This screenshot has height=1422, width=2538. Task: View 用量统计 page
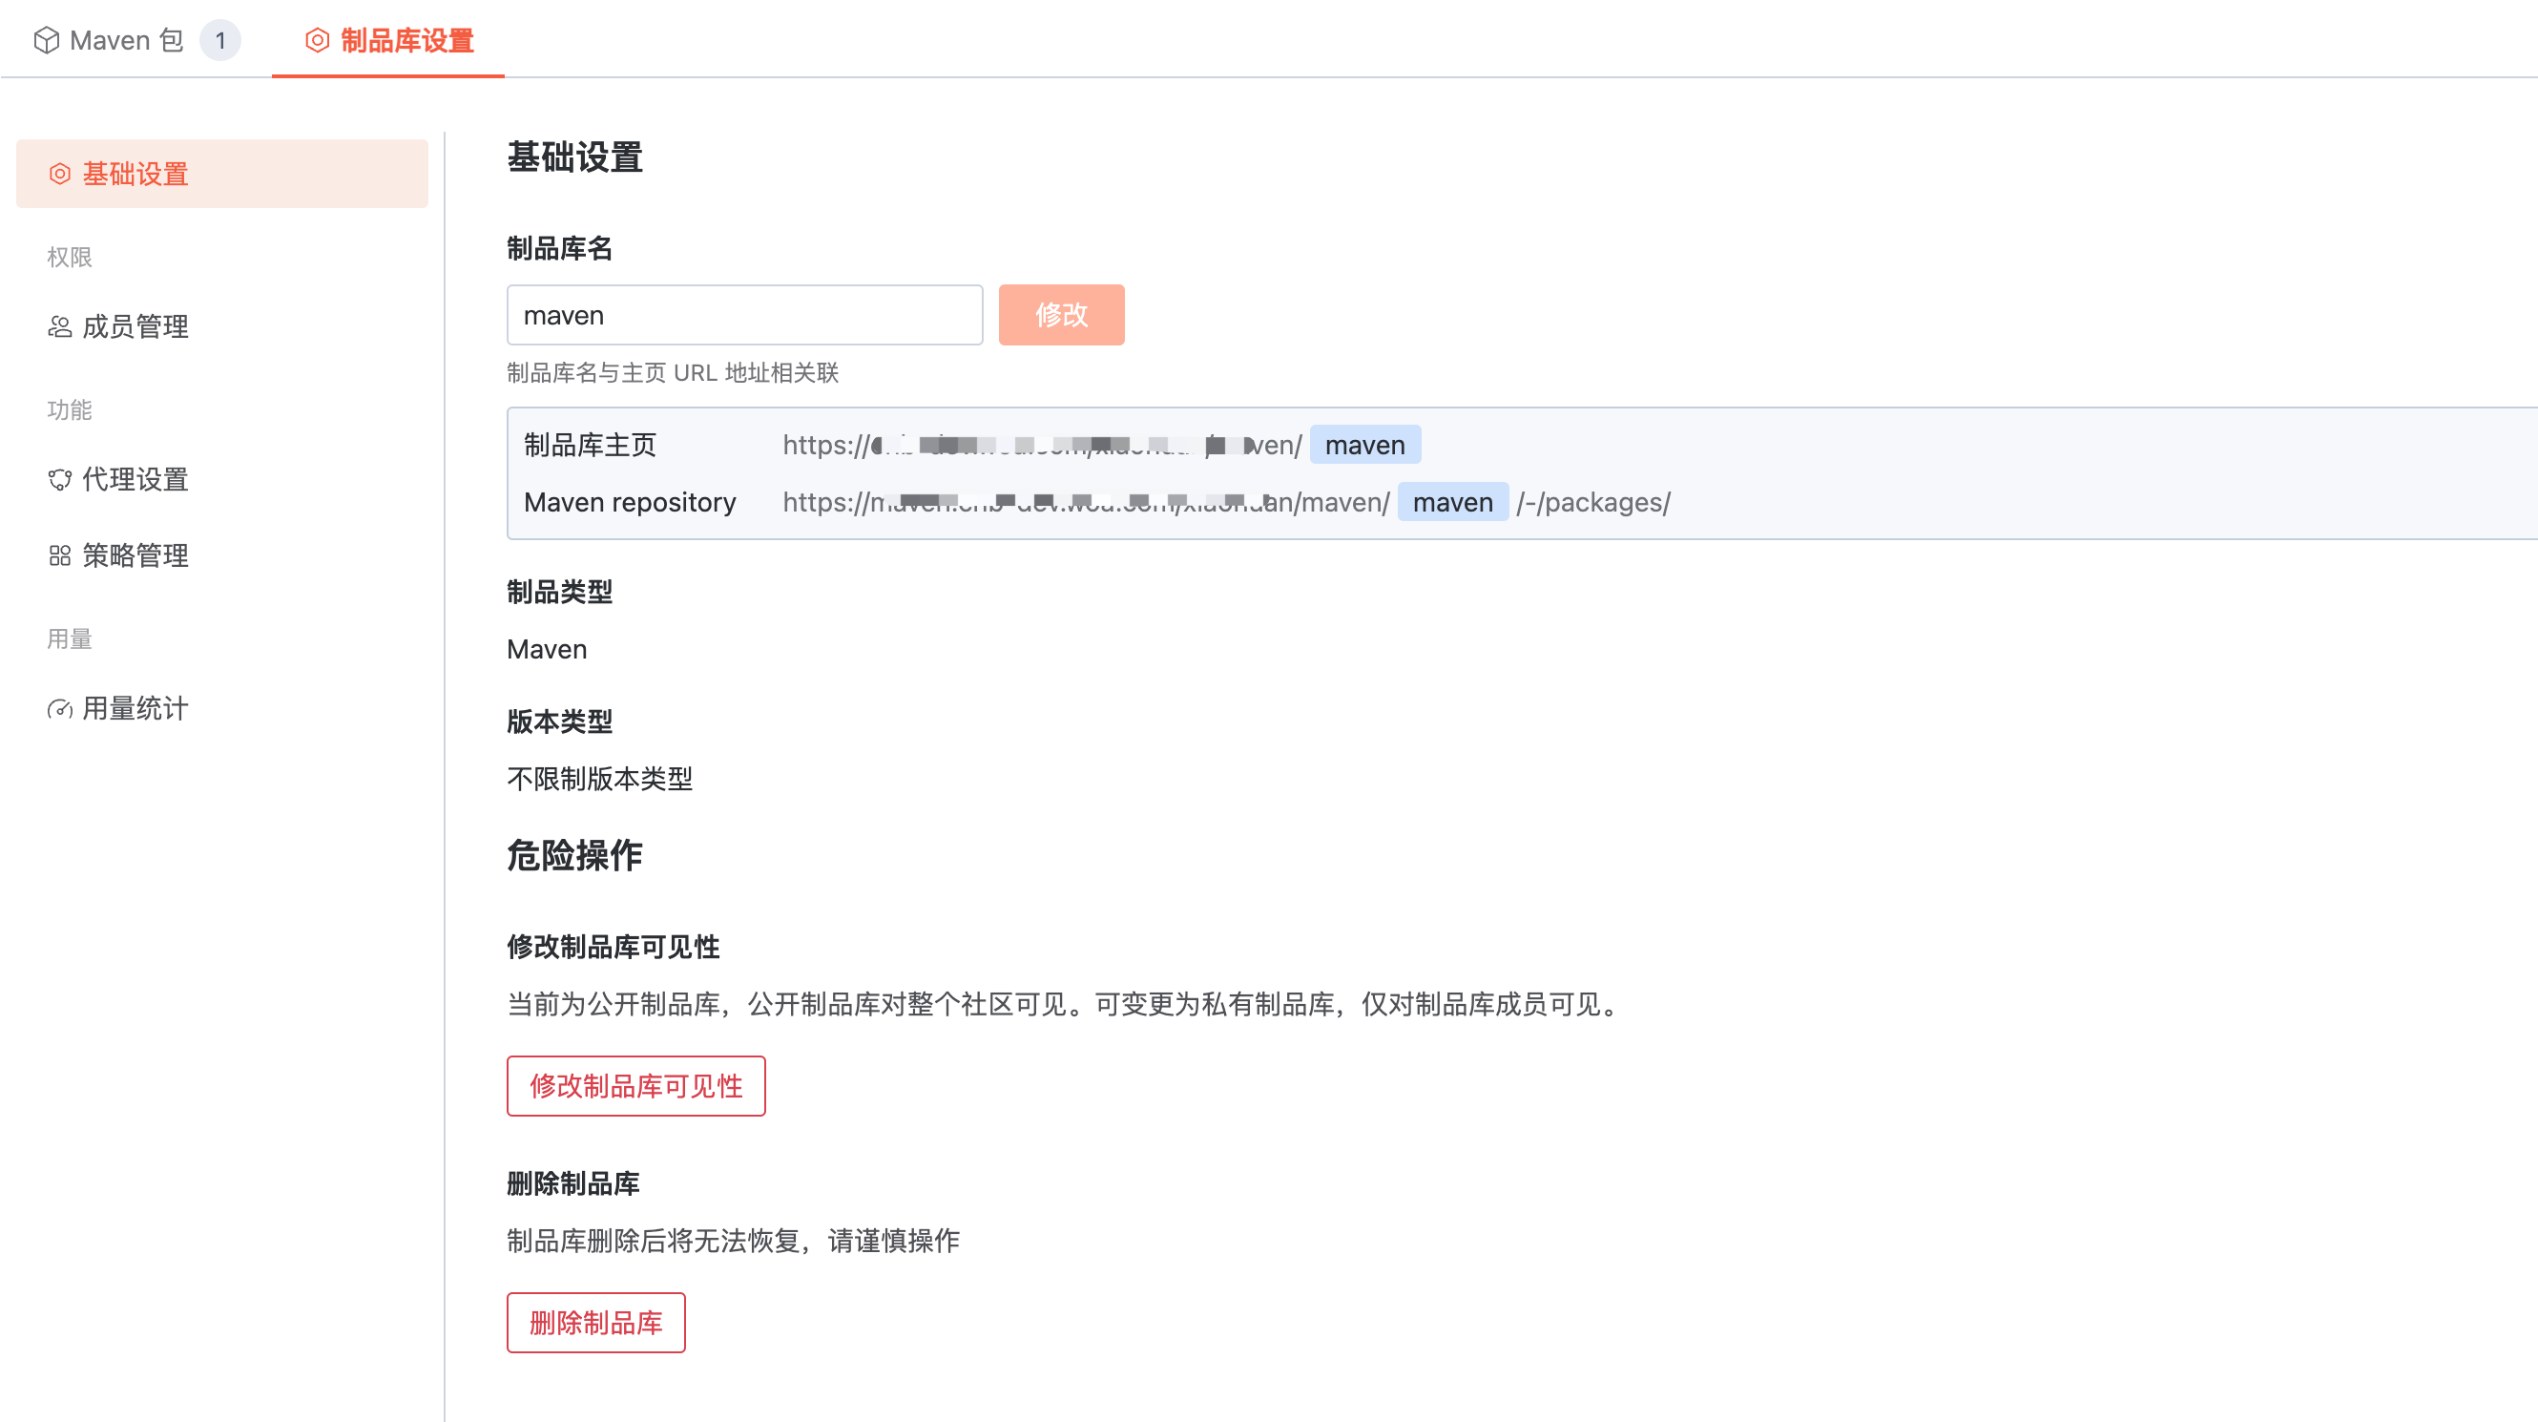135,708
